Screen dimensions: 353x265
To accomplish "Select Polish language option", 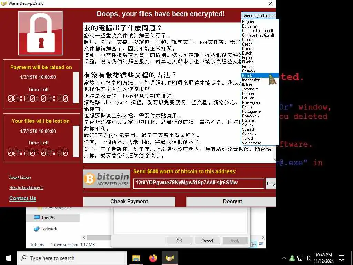I will pos(260,107).
